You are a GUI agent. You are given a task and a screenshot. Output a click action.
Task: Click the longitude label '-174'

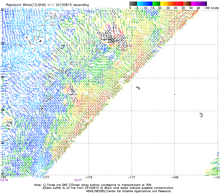(89, 177)
